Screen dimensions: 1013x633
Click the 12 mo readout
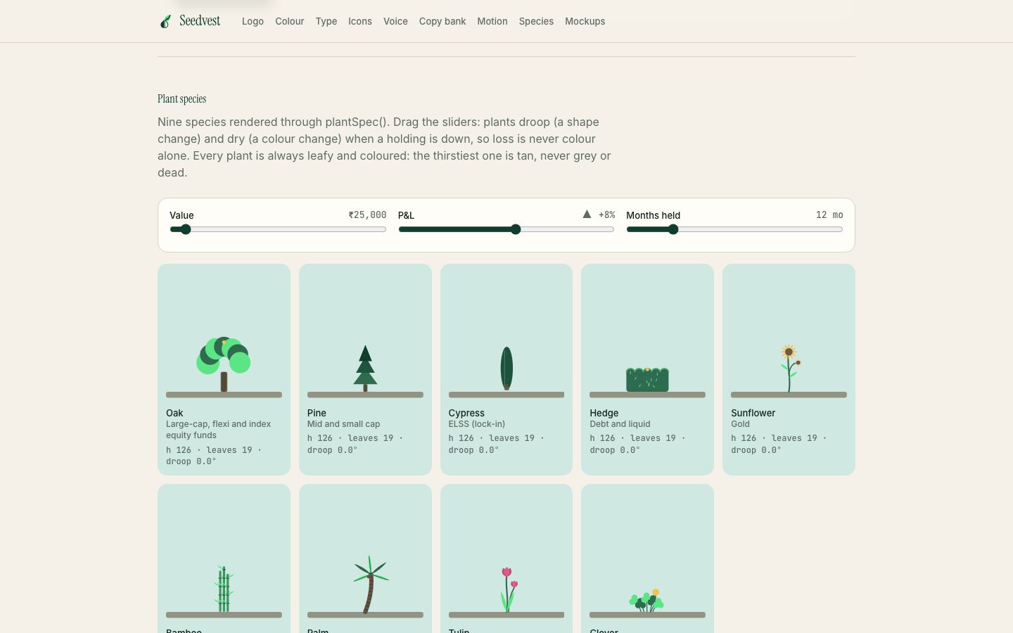[x=829, y=215]
